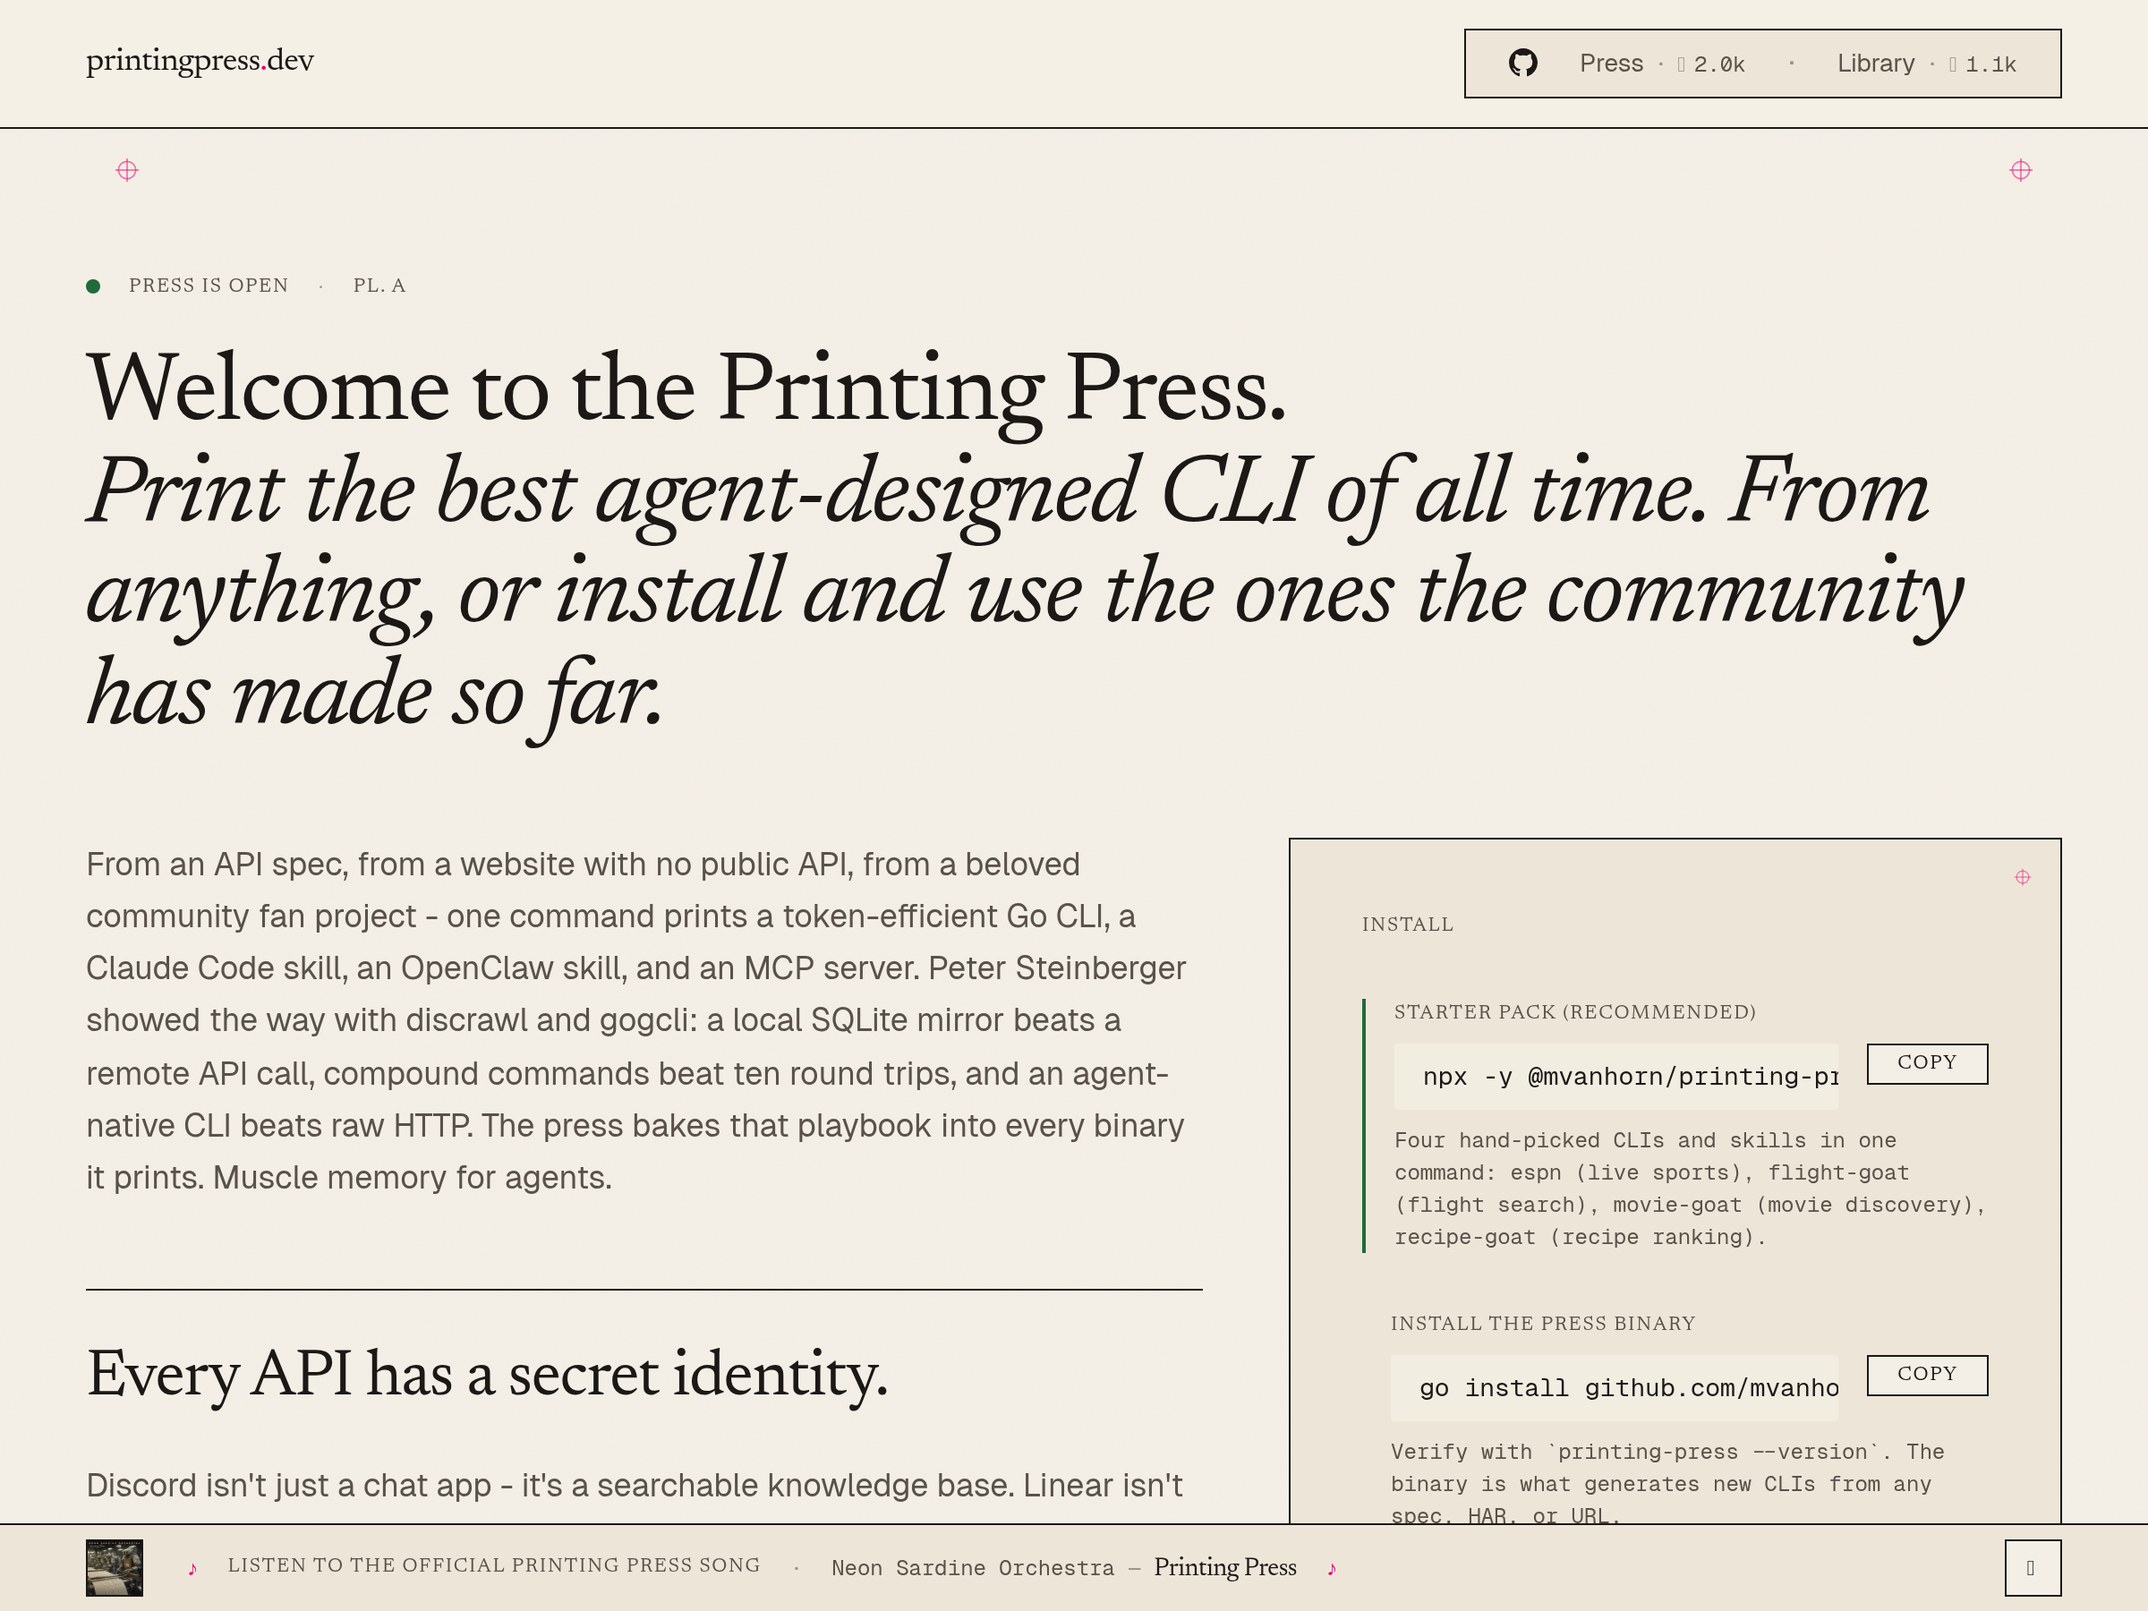This screenshot has width=2148, height=1611.
Task: Click the Library 1.1k star count
Action: pos(1982,64)
